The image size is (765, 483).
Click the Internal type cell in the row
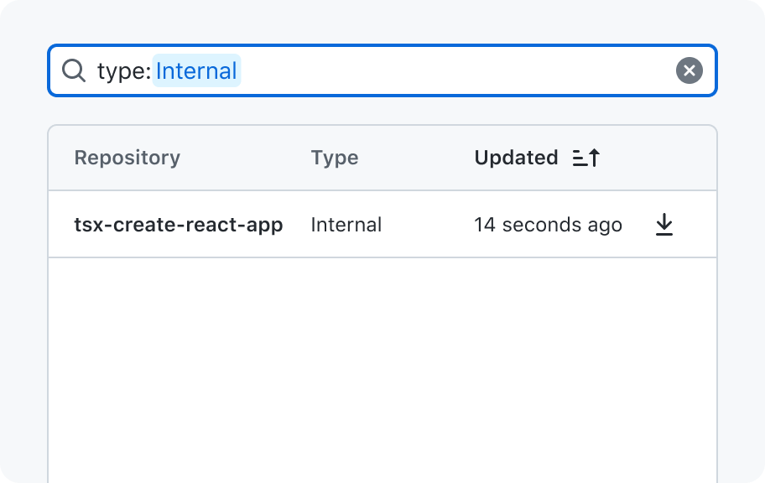pyautogui.click(x=346, y=225)
